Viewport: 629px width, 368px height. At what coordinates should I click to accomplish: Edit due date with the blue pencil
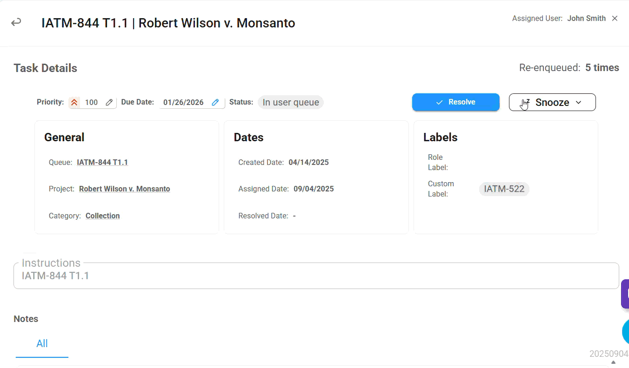pyautogui.click(x=215, y=102)
